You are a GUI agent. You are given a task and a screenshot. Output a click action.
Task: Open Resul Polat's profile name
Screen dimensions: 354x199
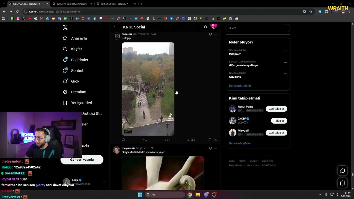(245, 107)
